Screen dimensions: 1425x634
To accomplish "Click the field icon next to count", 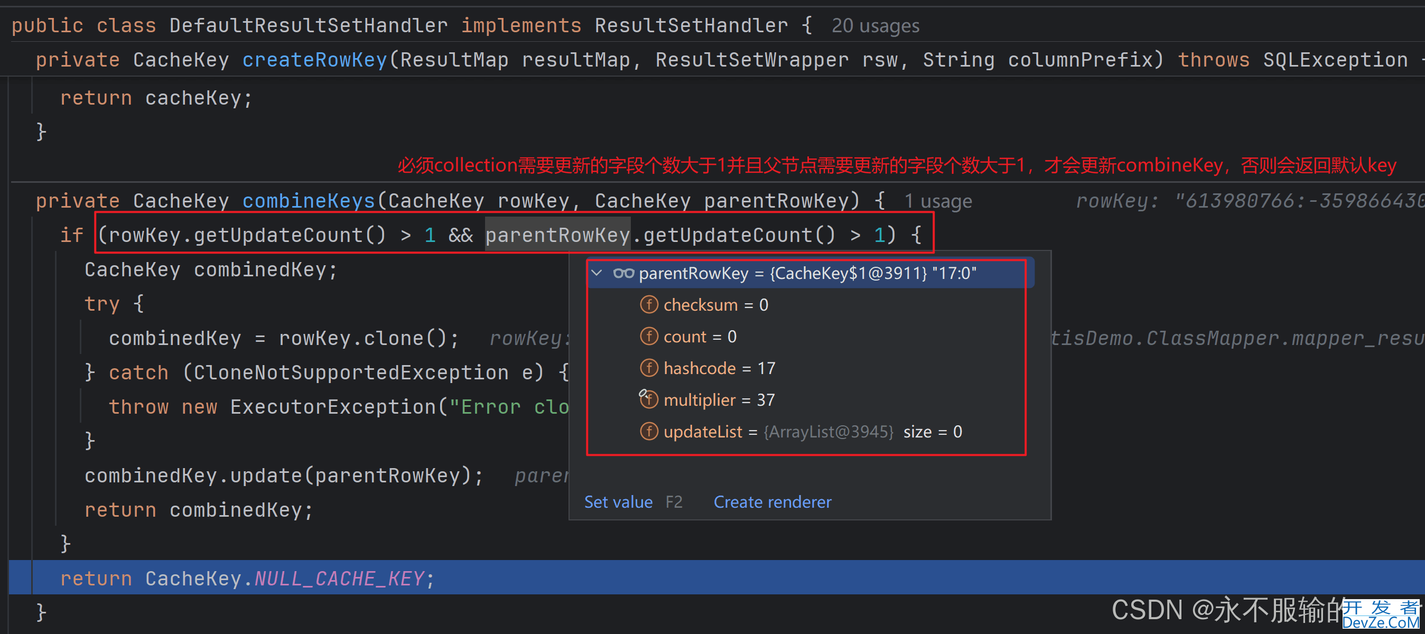I will tap(649, 337).
